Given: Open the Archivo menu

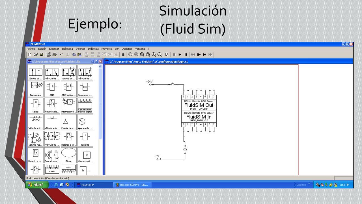Looking at the screenshot, I should (31, 49).
